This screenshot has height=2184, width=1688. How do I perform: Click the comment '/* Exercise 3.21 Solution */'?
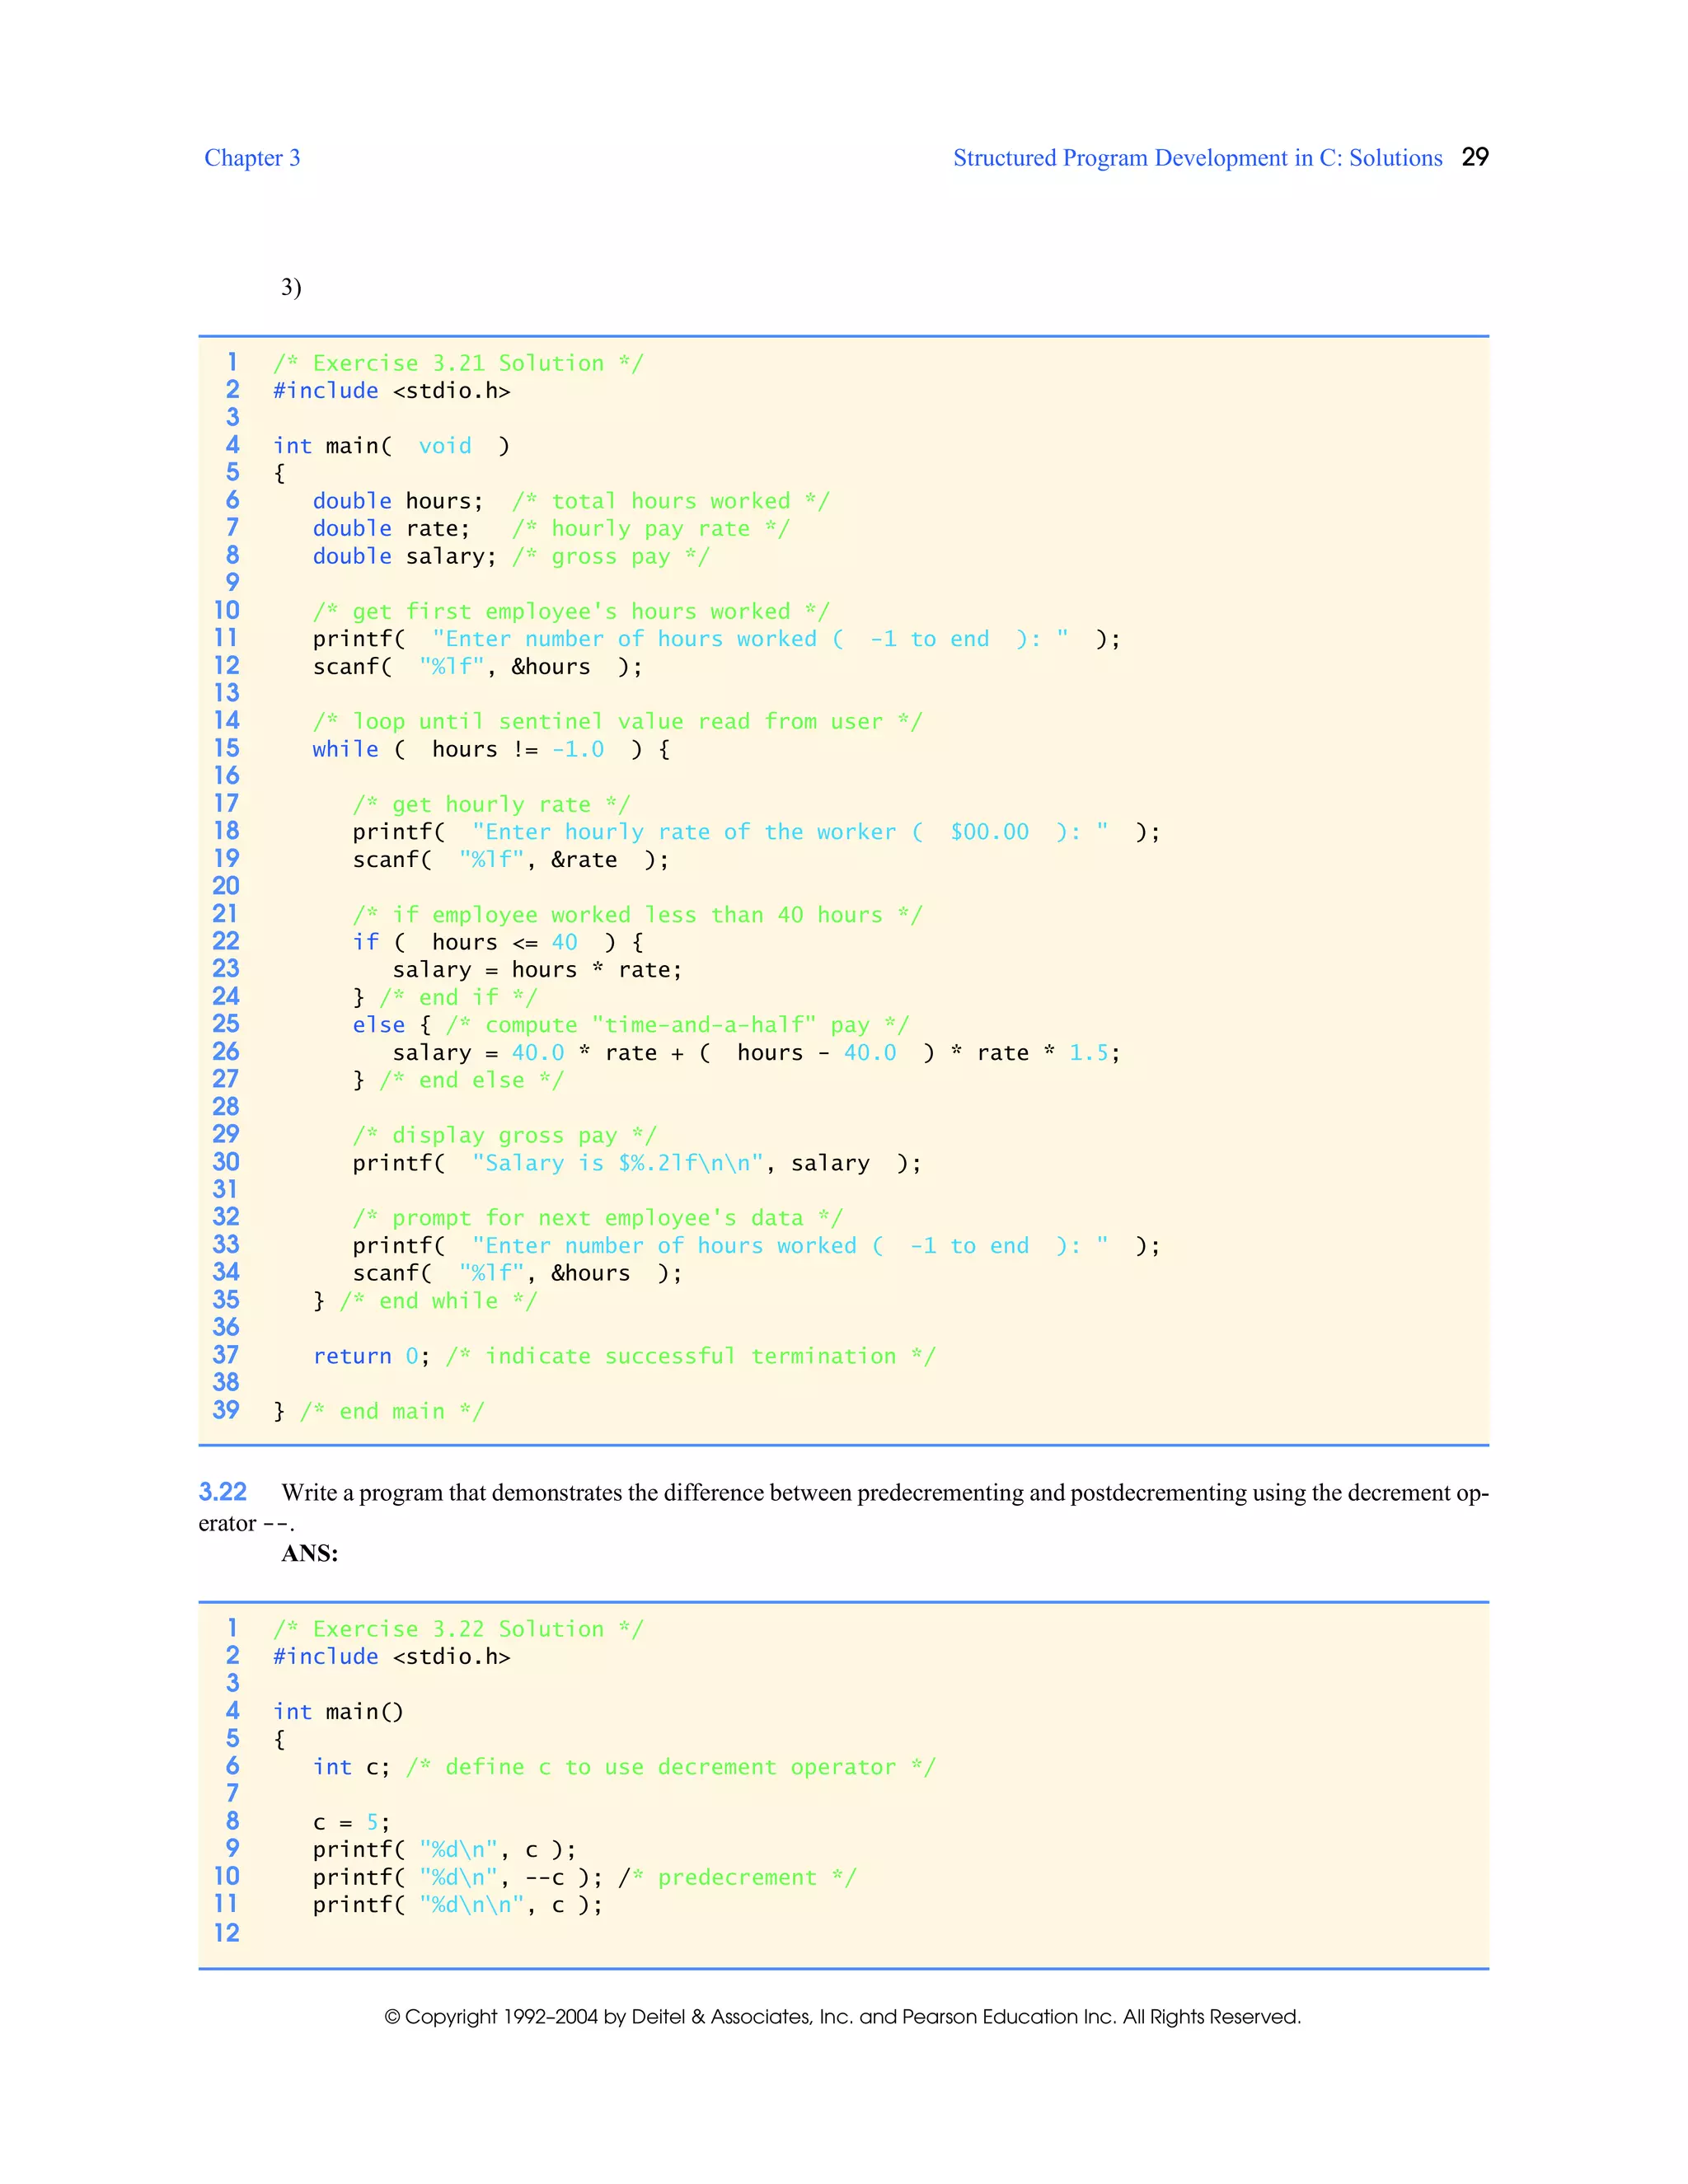coord(459,363)
